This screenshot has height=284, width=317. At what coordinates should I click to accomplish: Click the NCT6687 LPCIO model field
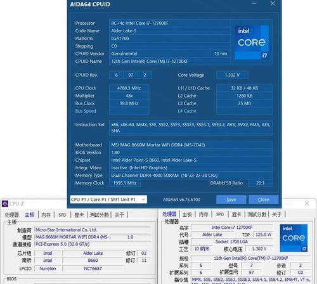(93, 269)
